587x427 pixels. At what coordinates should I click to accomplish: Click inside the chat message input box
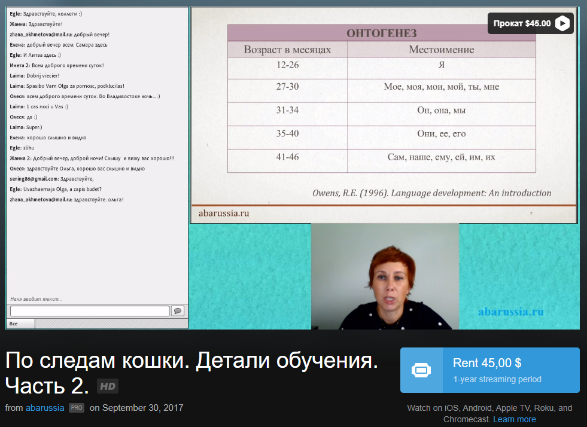tap(89, 310)
